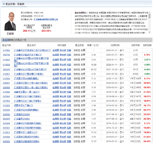The height and width of the screenshot is (143, 153).
Task: Open fund code 515990 link
Action: tap(6, 92)
